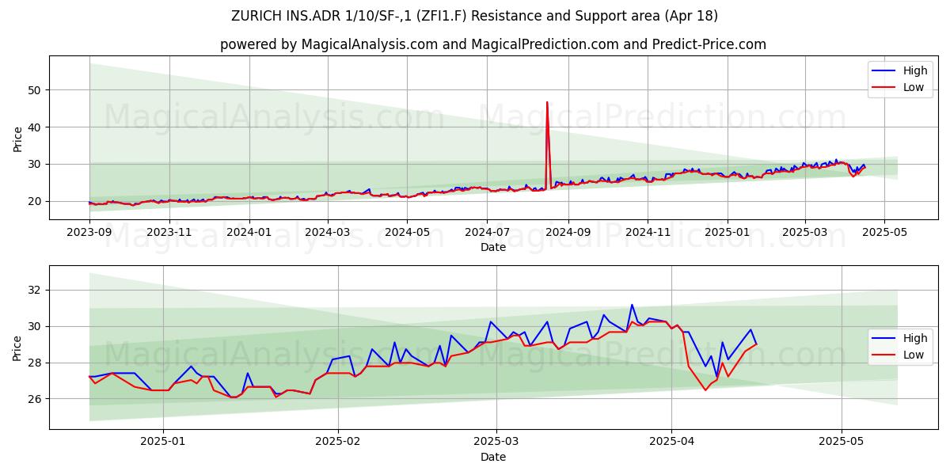Click the '2024-03' x-axis label in the top chart
The image size is (950, 475).
328,233
